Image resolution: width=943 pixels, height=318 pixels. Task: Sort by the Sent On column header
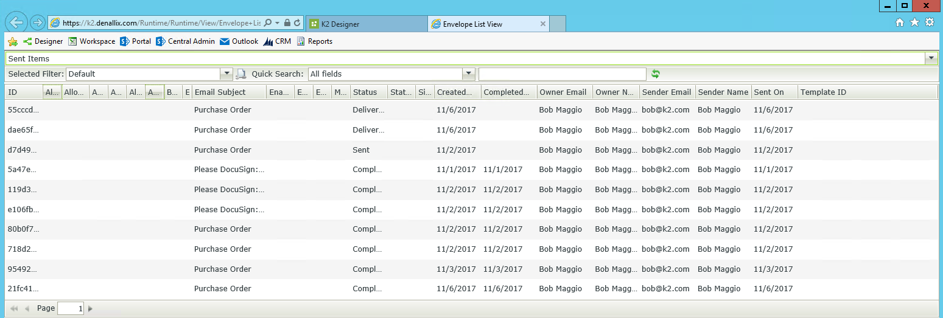tap(774, 92)
